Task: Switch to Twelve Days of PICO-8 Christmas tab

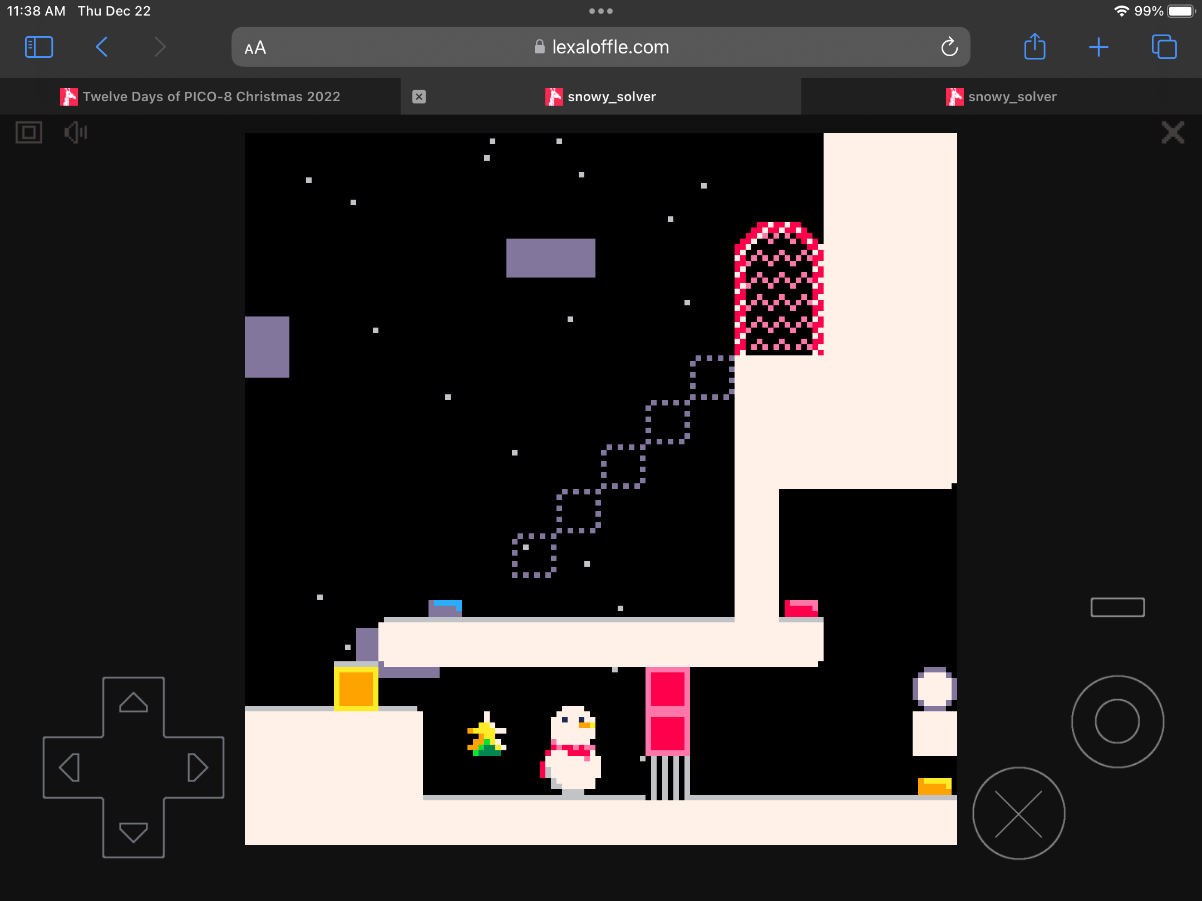Action: pyautogui.click(x=200, y=97)
